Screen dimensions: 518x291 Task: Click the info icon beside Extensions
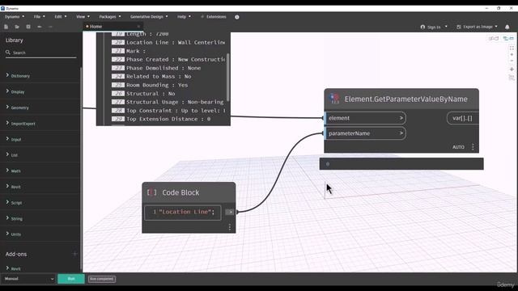(237, 17)
